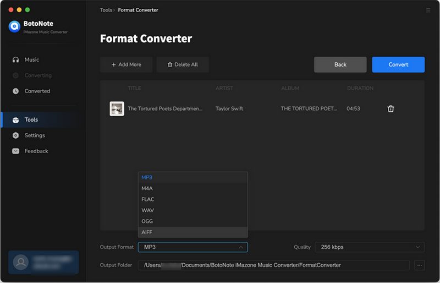440x283 pixels.
Task: Choose M4A output format option
Action: pos(193,188)
